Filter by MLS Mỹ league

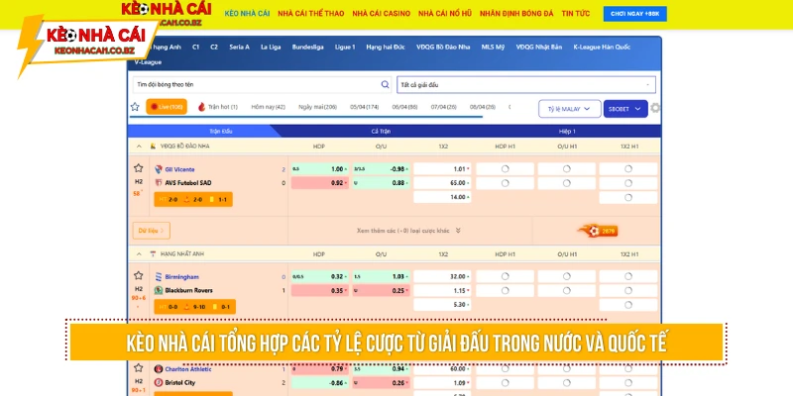click(493, 47)
